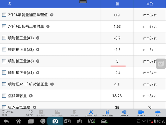Open MaxiSys home M icon
The width and height of the screenshot is (166, 125).
pos(80,121)
